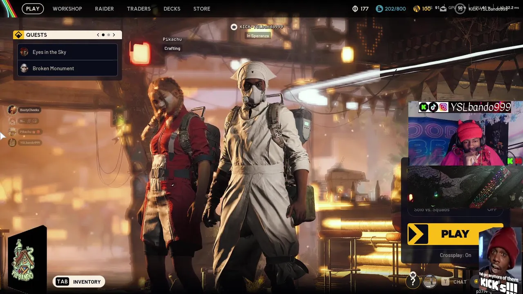Click the keyboard cam overlay

pos(465,186)
